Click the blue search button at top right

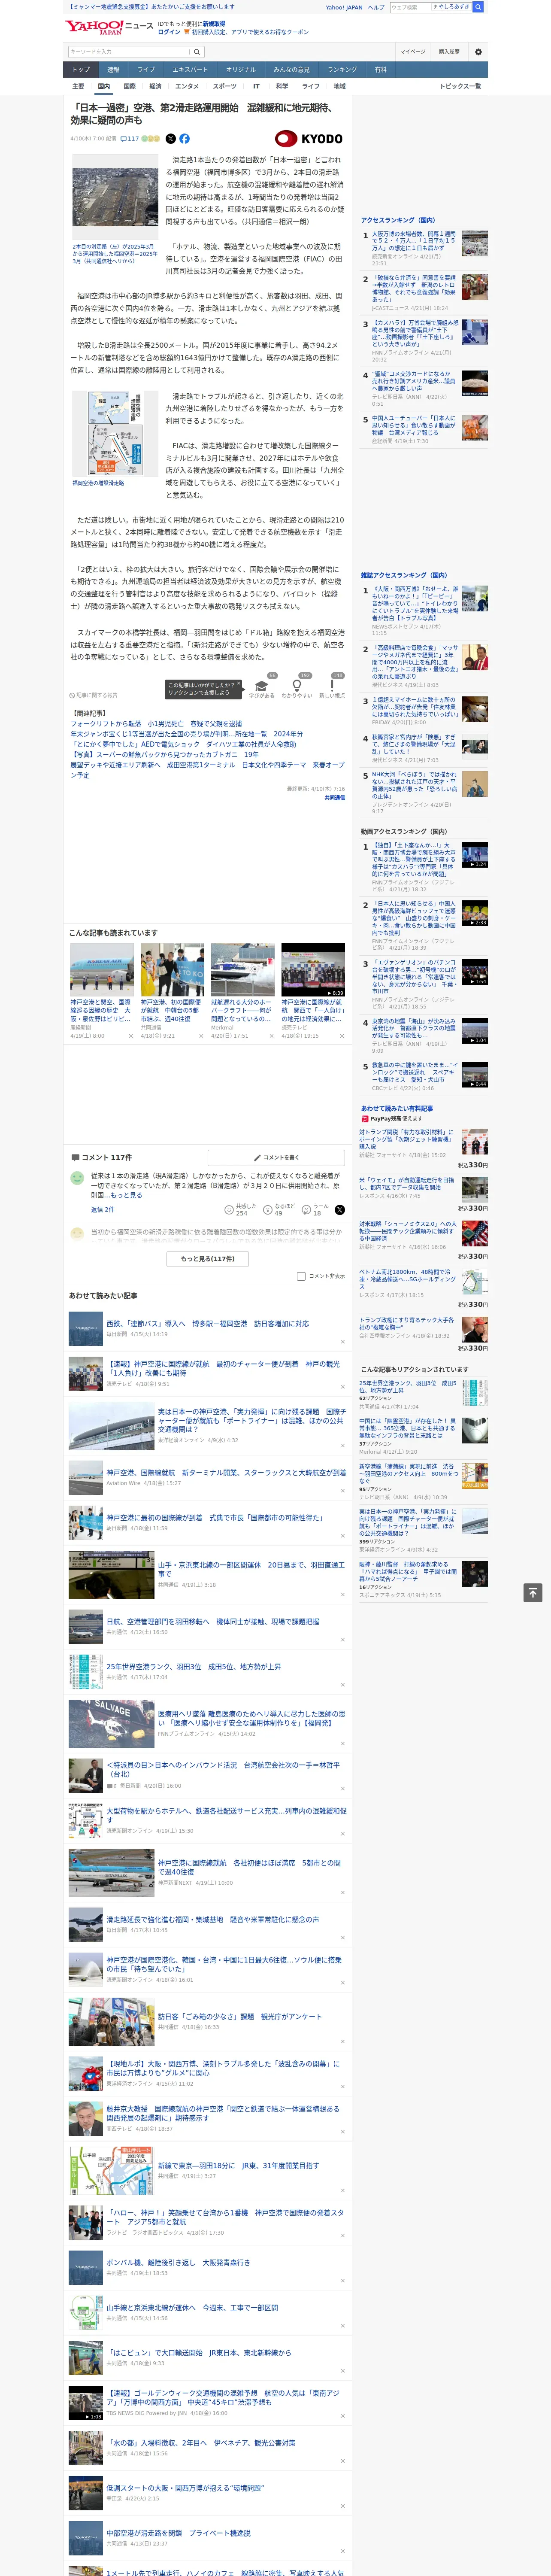tap(478, 7)
